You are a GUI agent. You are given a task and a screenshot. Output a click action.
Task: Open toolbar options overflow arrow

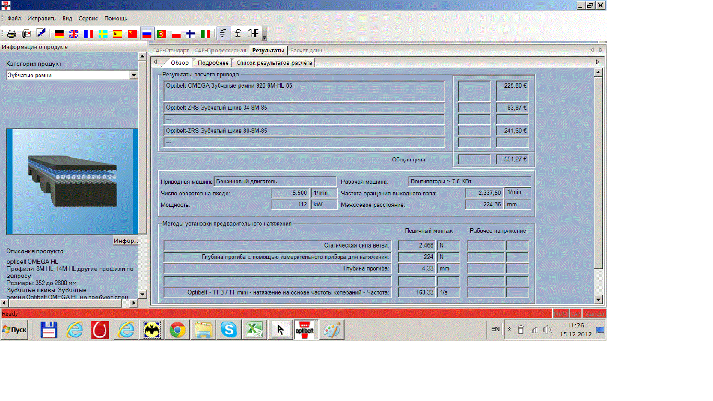click(x=264, y=34)
